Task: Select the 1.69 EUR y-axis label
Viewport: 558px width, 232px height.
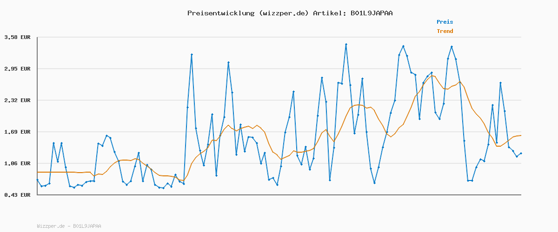Action: click(17, 132)
